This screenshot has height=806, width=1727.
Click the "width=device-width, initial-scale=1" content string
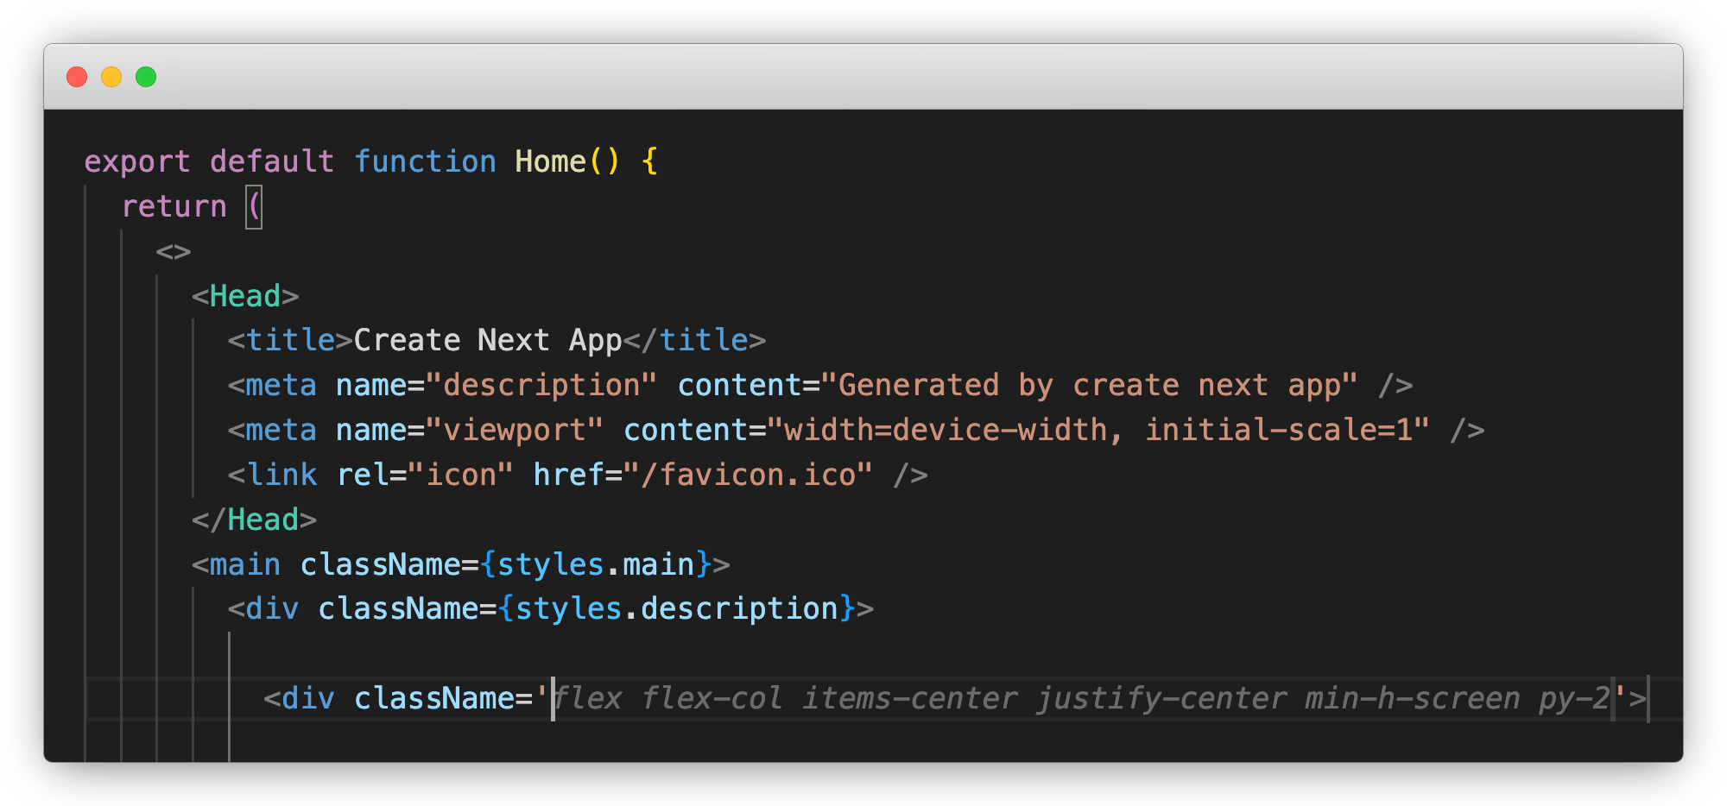click(1098, 430)
